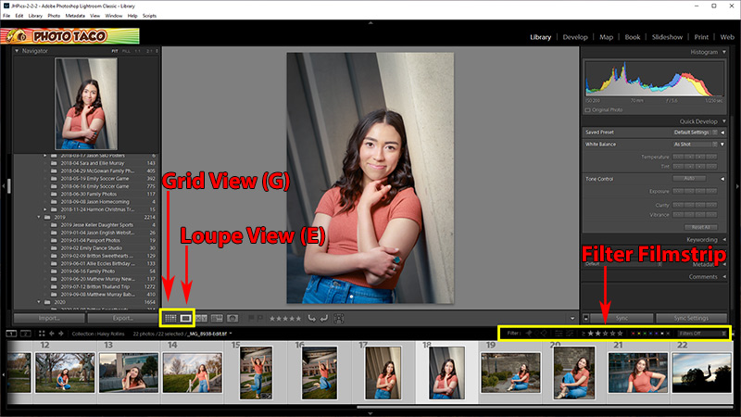The image size is (741, 417).
Task: Switch to Grid View in toolbar
Action: point(170,317)
